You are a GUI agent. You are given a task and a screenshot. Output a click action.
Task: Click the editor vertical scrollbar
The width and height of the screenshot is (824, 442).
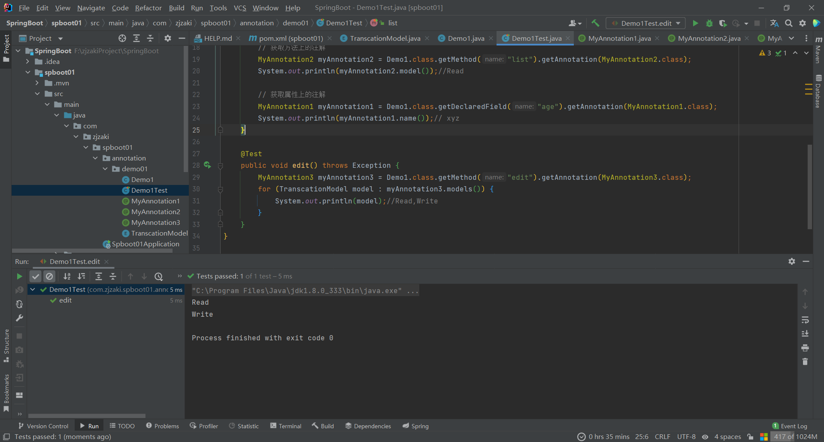(810, 187)
